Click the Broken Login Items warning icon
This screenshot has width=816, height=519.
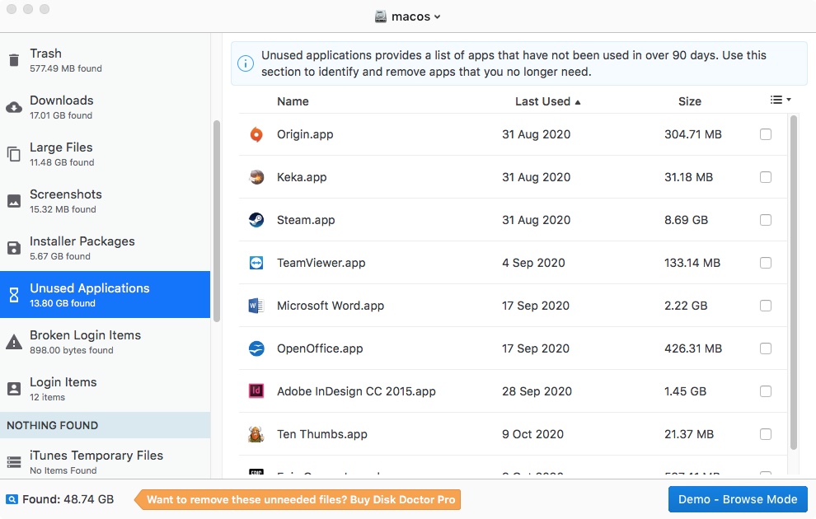(14, 342)
